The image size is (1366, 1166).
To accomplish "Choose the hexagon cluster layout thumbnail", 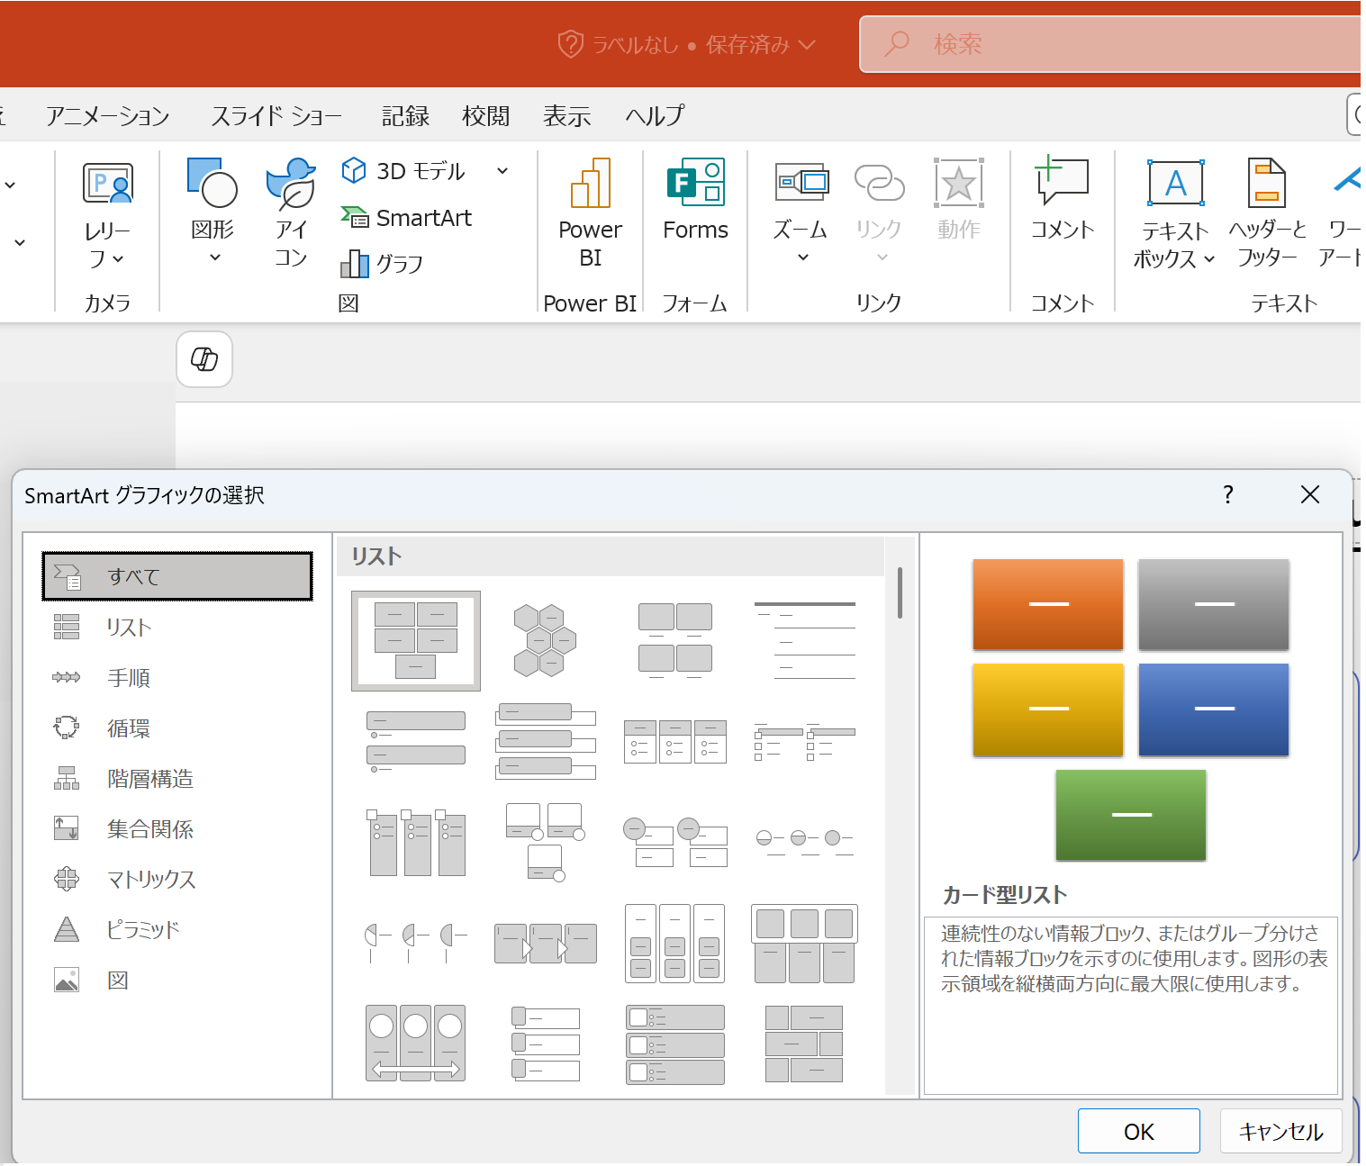I will [546, 641].
